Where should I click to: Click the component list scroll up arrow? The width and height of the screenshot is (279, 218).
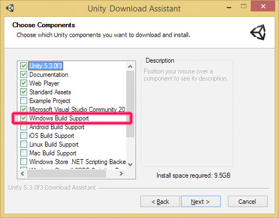click(130, 66)
